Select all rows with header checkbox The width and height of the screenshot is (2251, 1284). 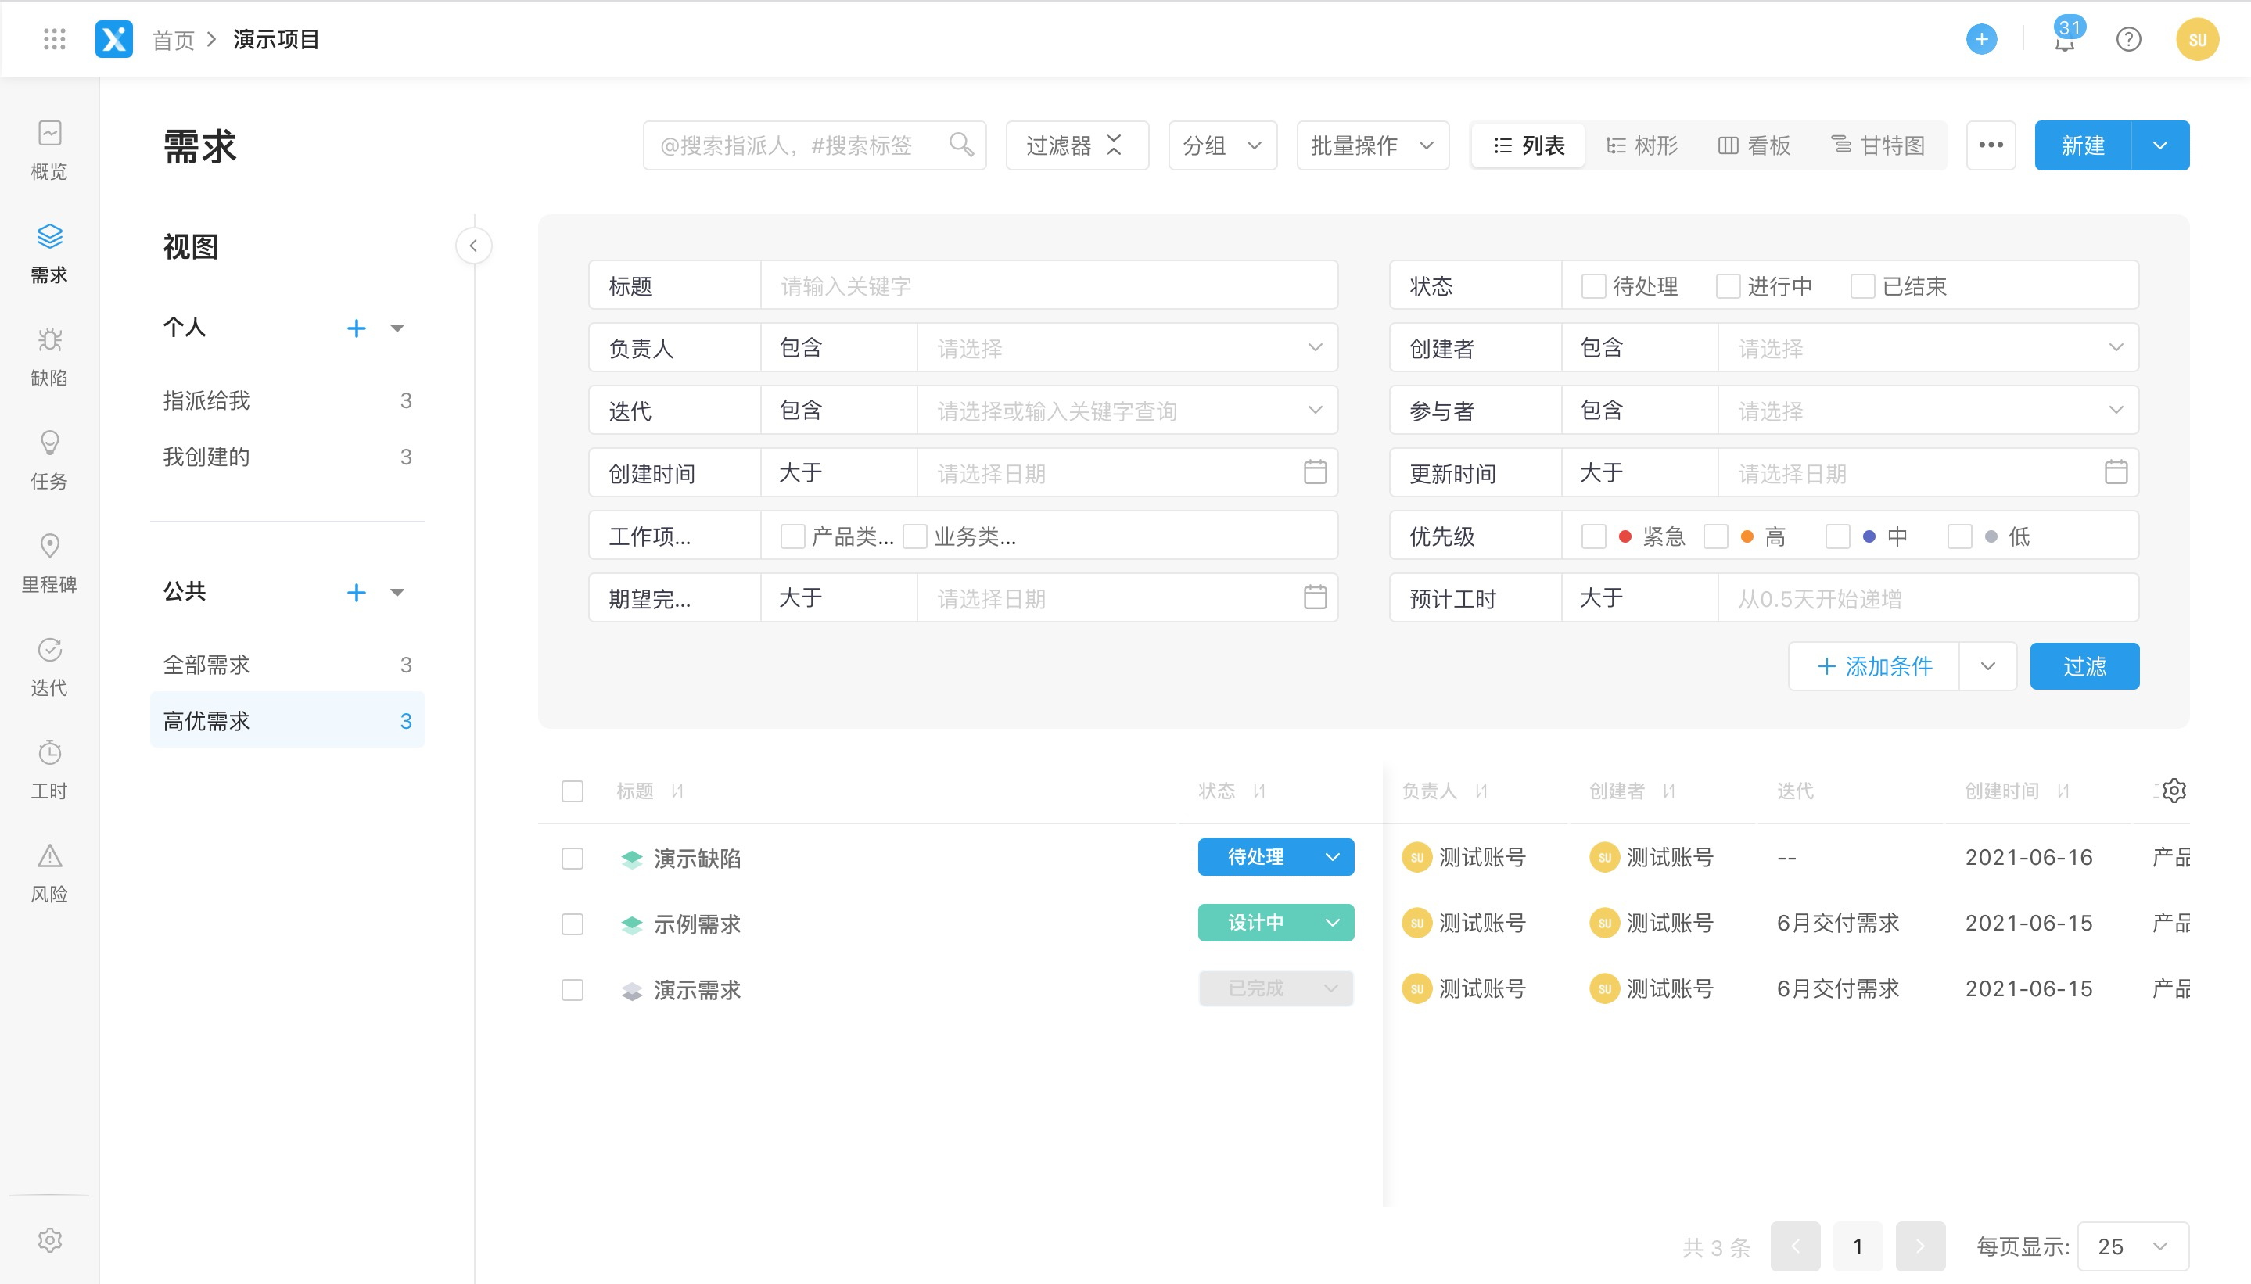click(573, 791)
